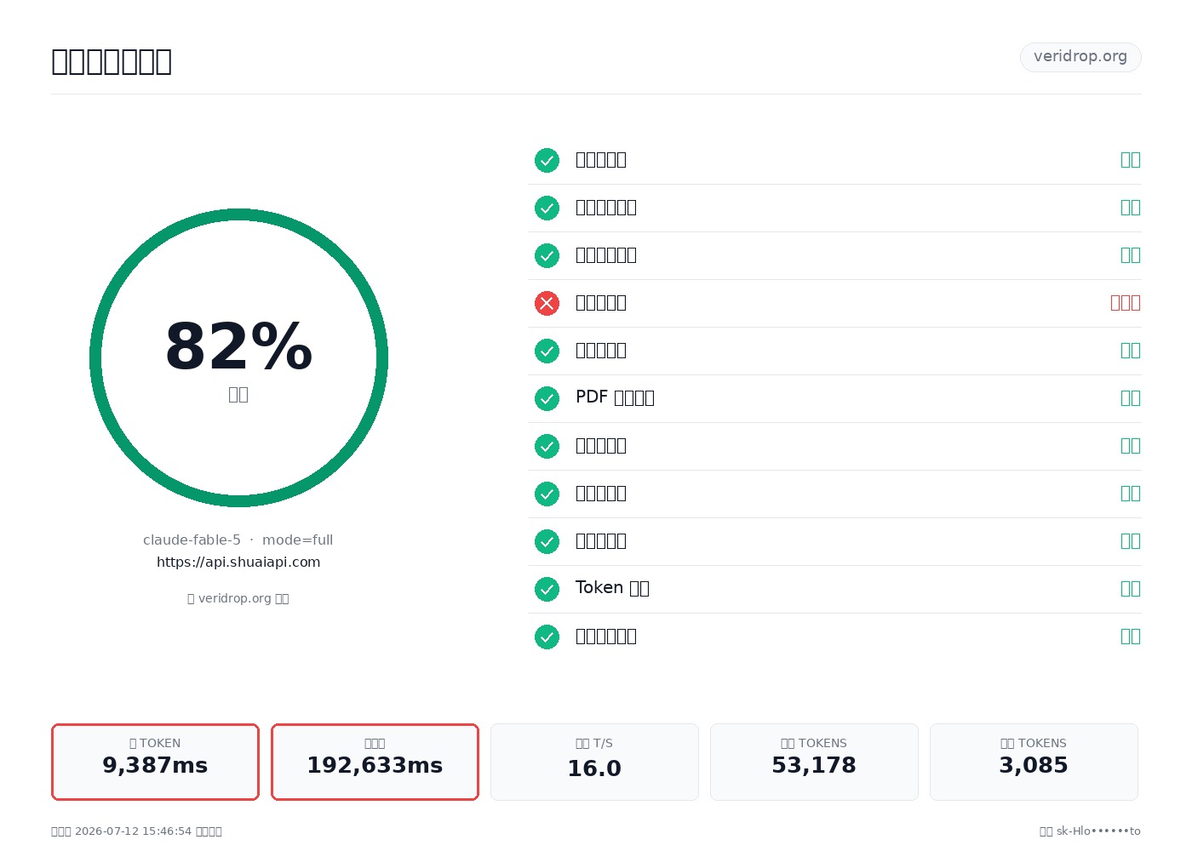Select the 16.0 T/S stat card

[594, 762]
